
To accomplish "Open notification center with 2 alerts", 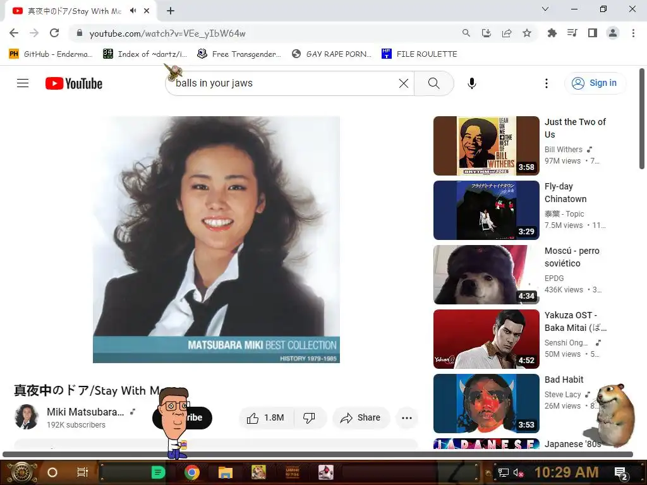I will click(620, 474).
